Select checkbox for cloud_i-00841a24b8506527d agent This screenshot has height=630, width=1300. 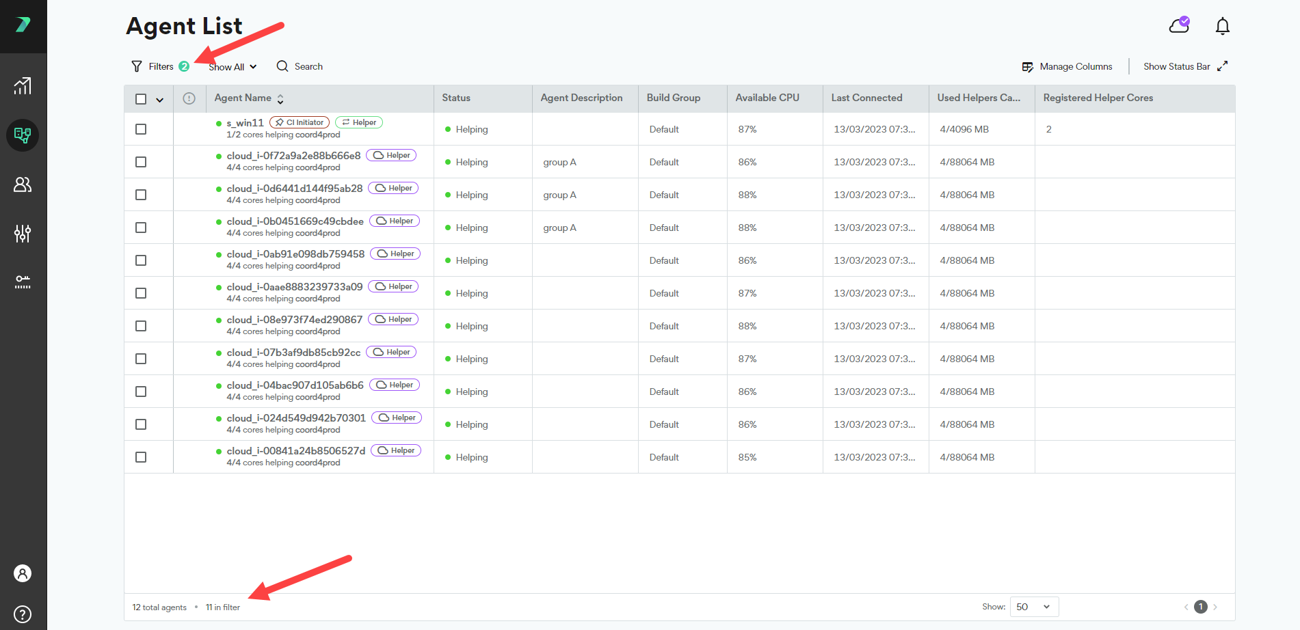(x=141, y=457)
